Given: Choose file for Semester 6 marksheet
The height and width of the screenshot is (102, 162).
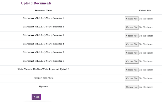Looking at the screenshot, I should point(132,61).
